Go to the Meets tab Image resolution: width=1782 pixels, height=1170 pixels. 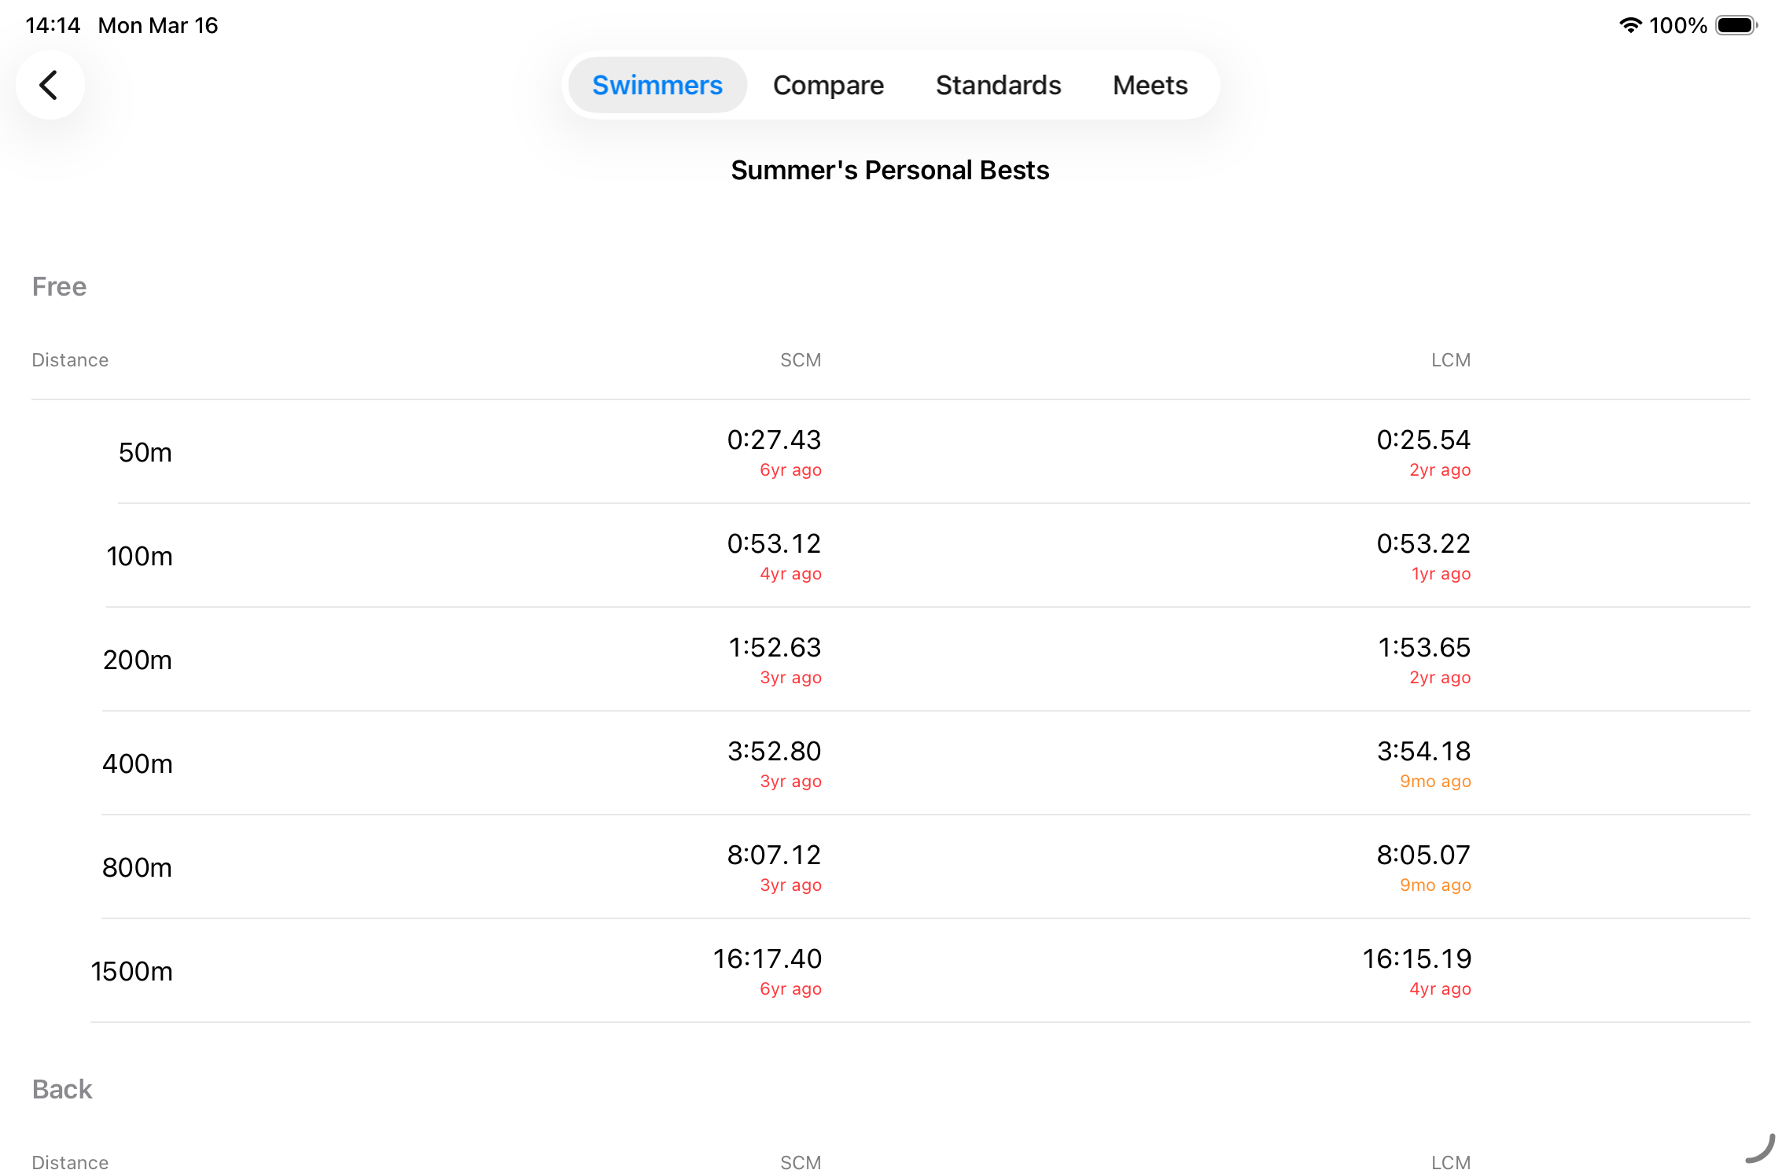(x=1149, y=85)
